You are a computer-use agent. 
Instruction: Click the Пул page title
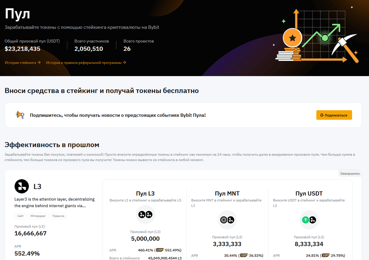click(x=17, y=14)
